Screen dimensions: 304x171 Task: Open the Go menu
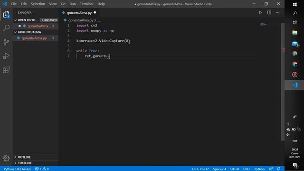(x=63, y=4)
